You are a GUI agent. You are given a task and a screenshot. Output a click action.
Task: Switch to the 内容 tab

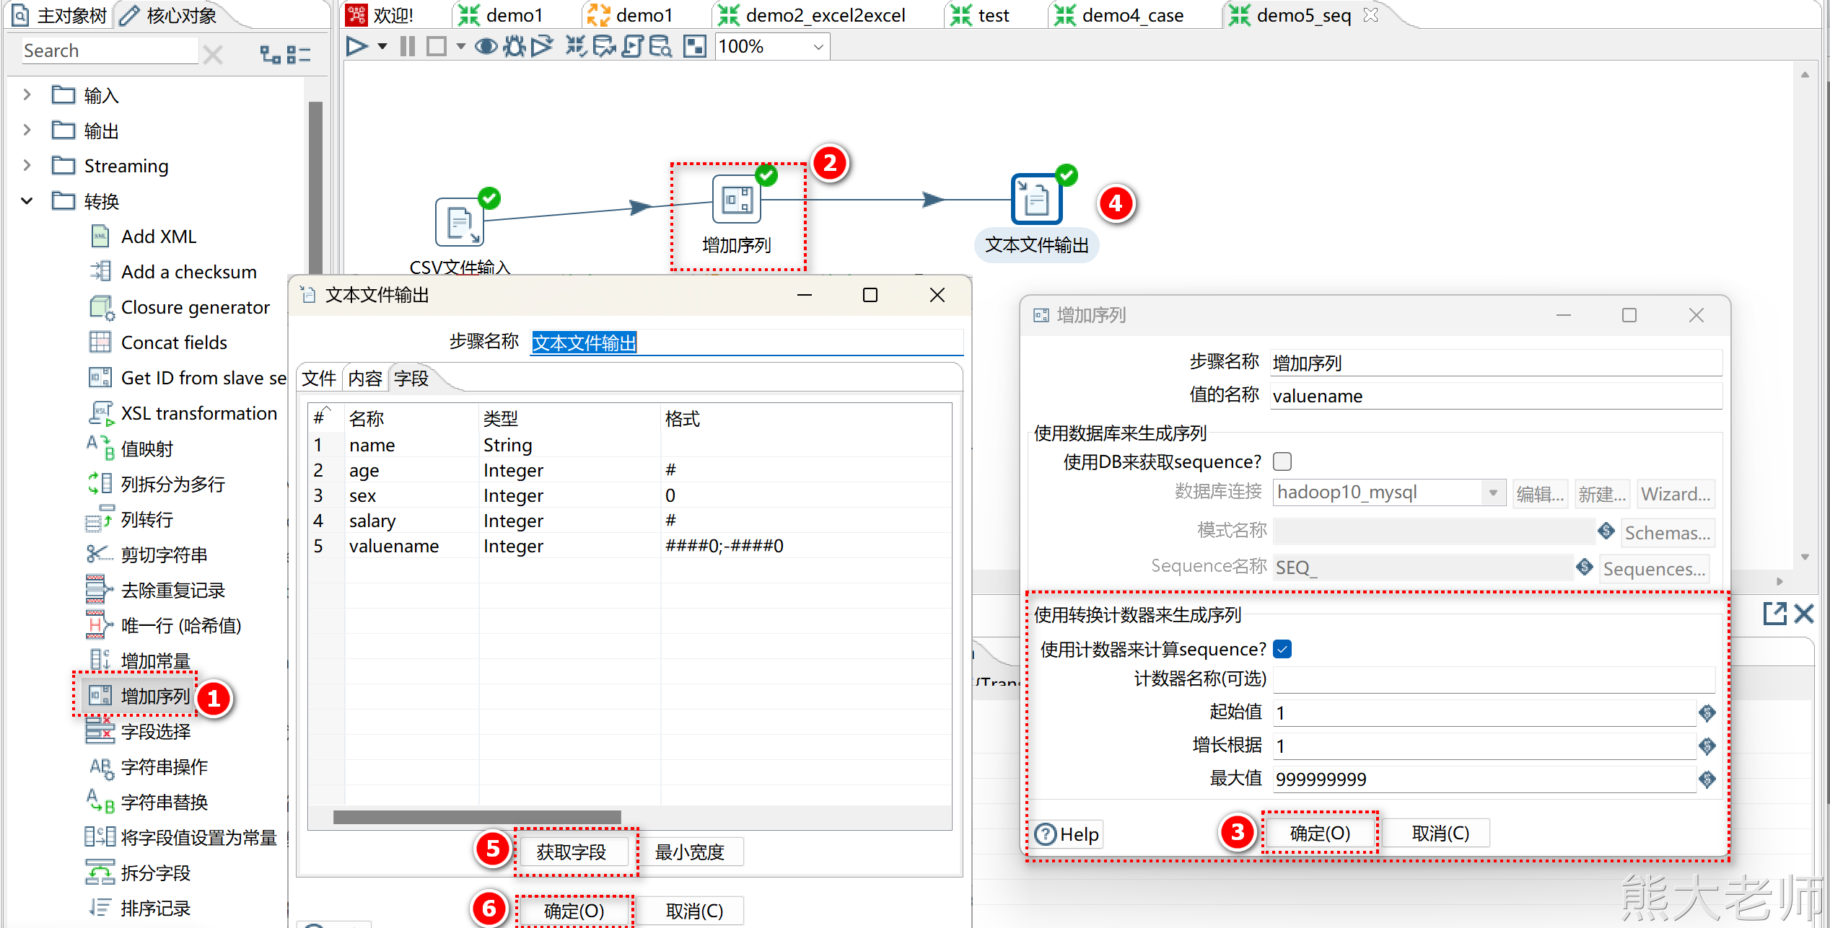pos(365,379)
